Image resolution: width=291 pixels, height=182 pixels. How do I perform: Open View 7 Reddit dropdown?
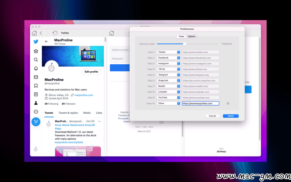tap(169, 86)
